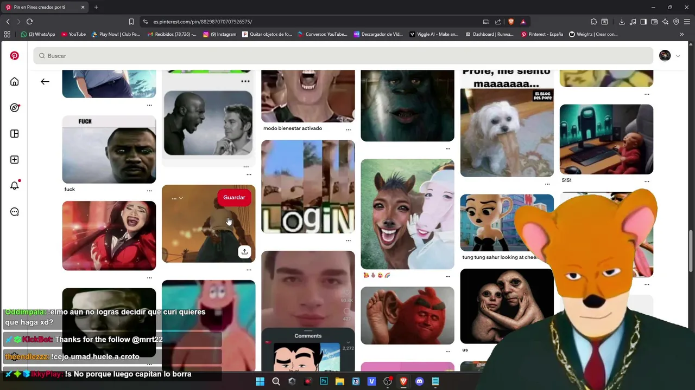
Task: Click the Brave VPN shield icon
Action: tap(676, 22)
